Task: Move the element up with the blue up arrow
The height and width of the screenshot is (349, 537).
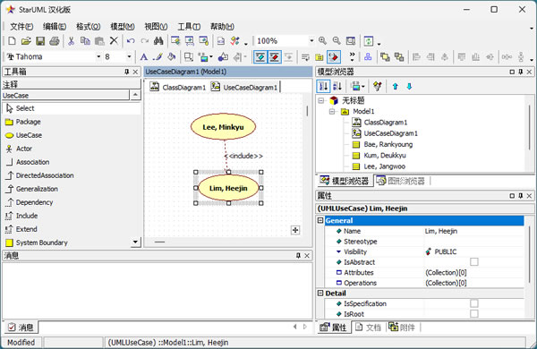Action: (396, 86)
